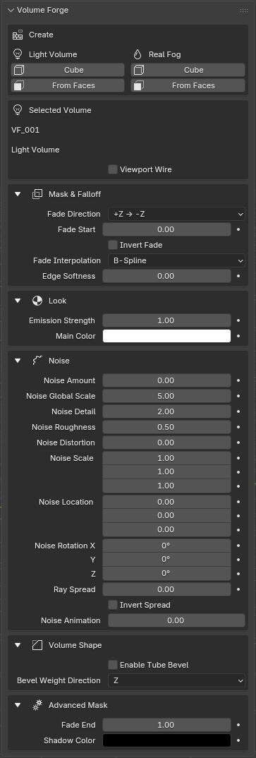256x758 pixels.
Task: Animate Ray Spread via keyframe dot
Action: coord(238,589)
